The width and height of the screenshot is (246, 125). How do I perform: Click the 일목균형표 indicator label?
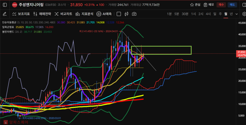(x=8, y=27)
